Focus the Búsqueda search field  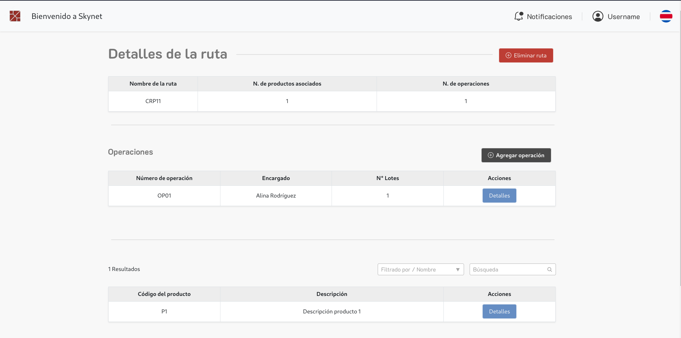(512, 270)
